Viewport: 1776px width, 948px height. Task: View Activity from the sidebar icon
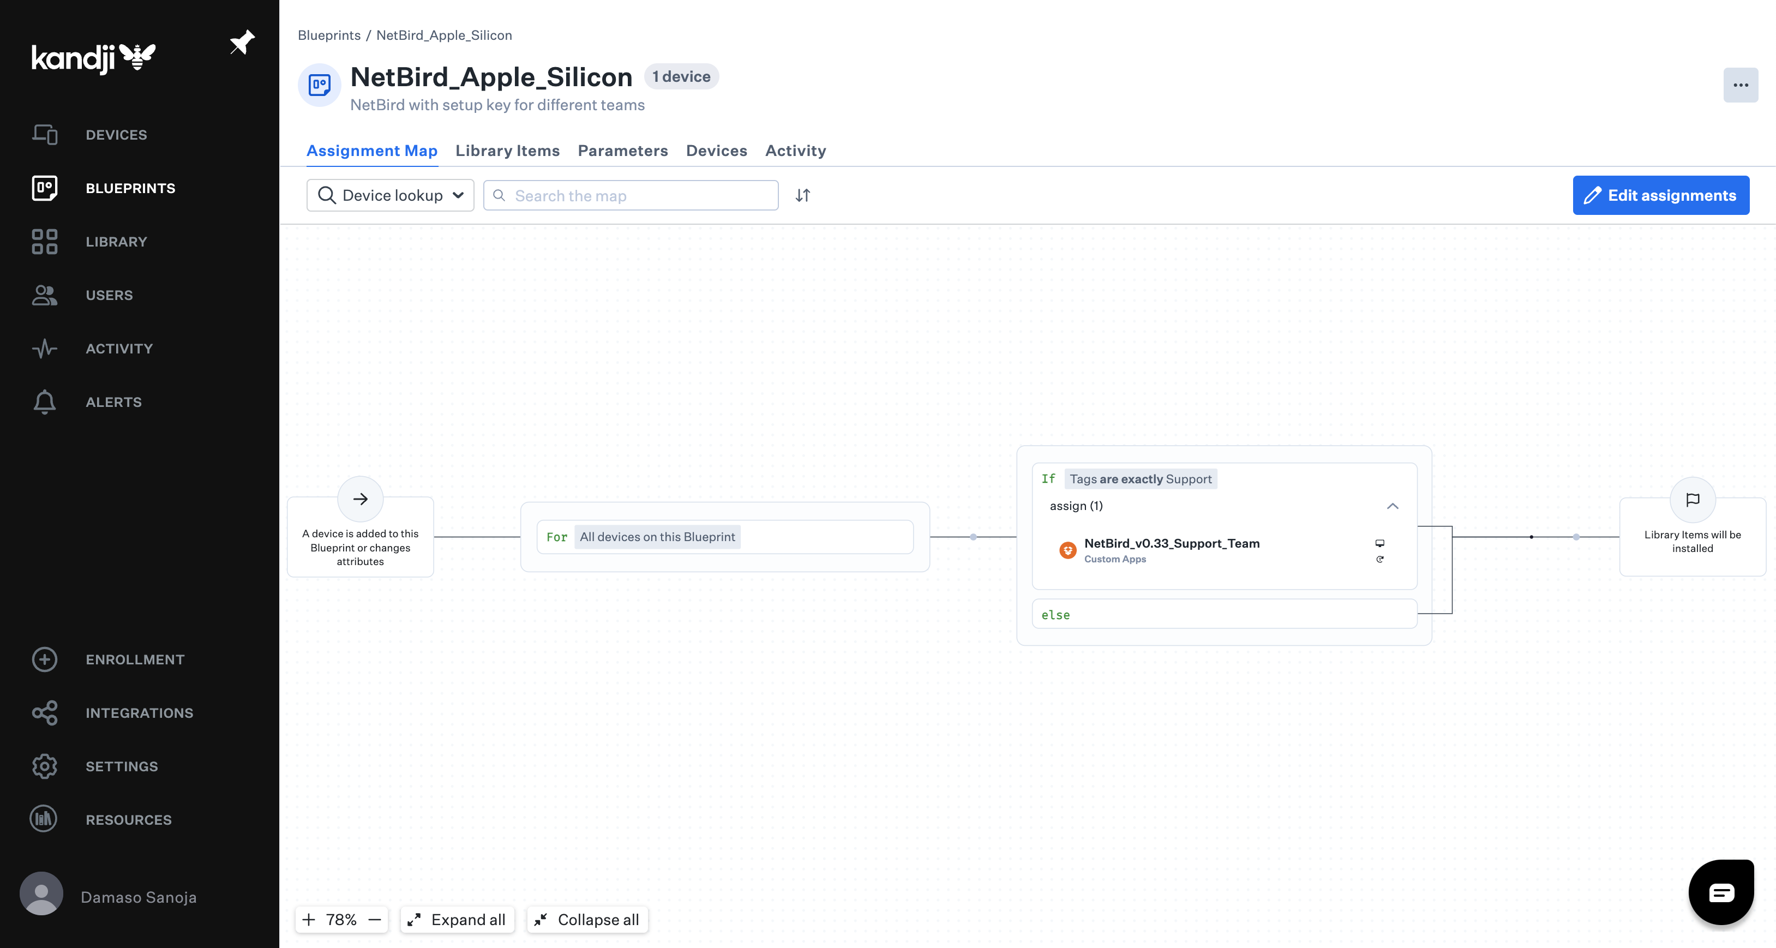44,348
